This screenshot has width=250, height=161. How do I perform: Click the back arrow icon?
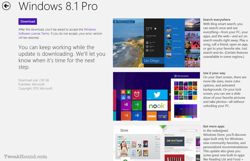pyautogui.click(x=6, y=6)
